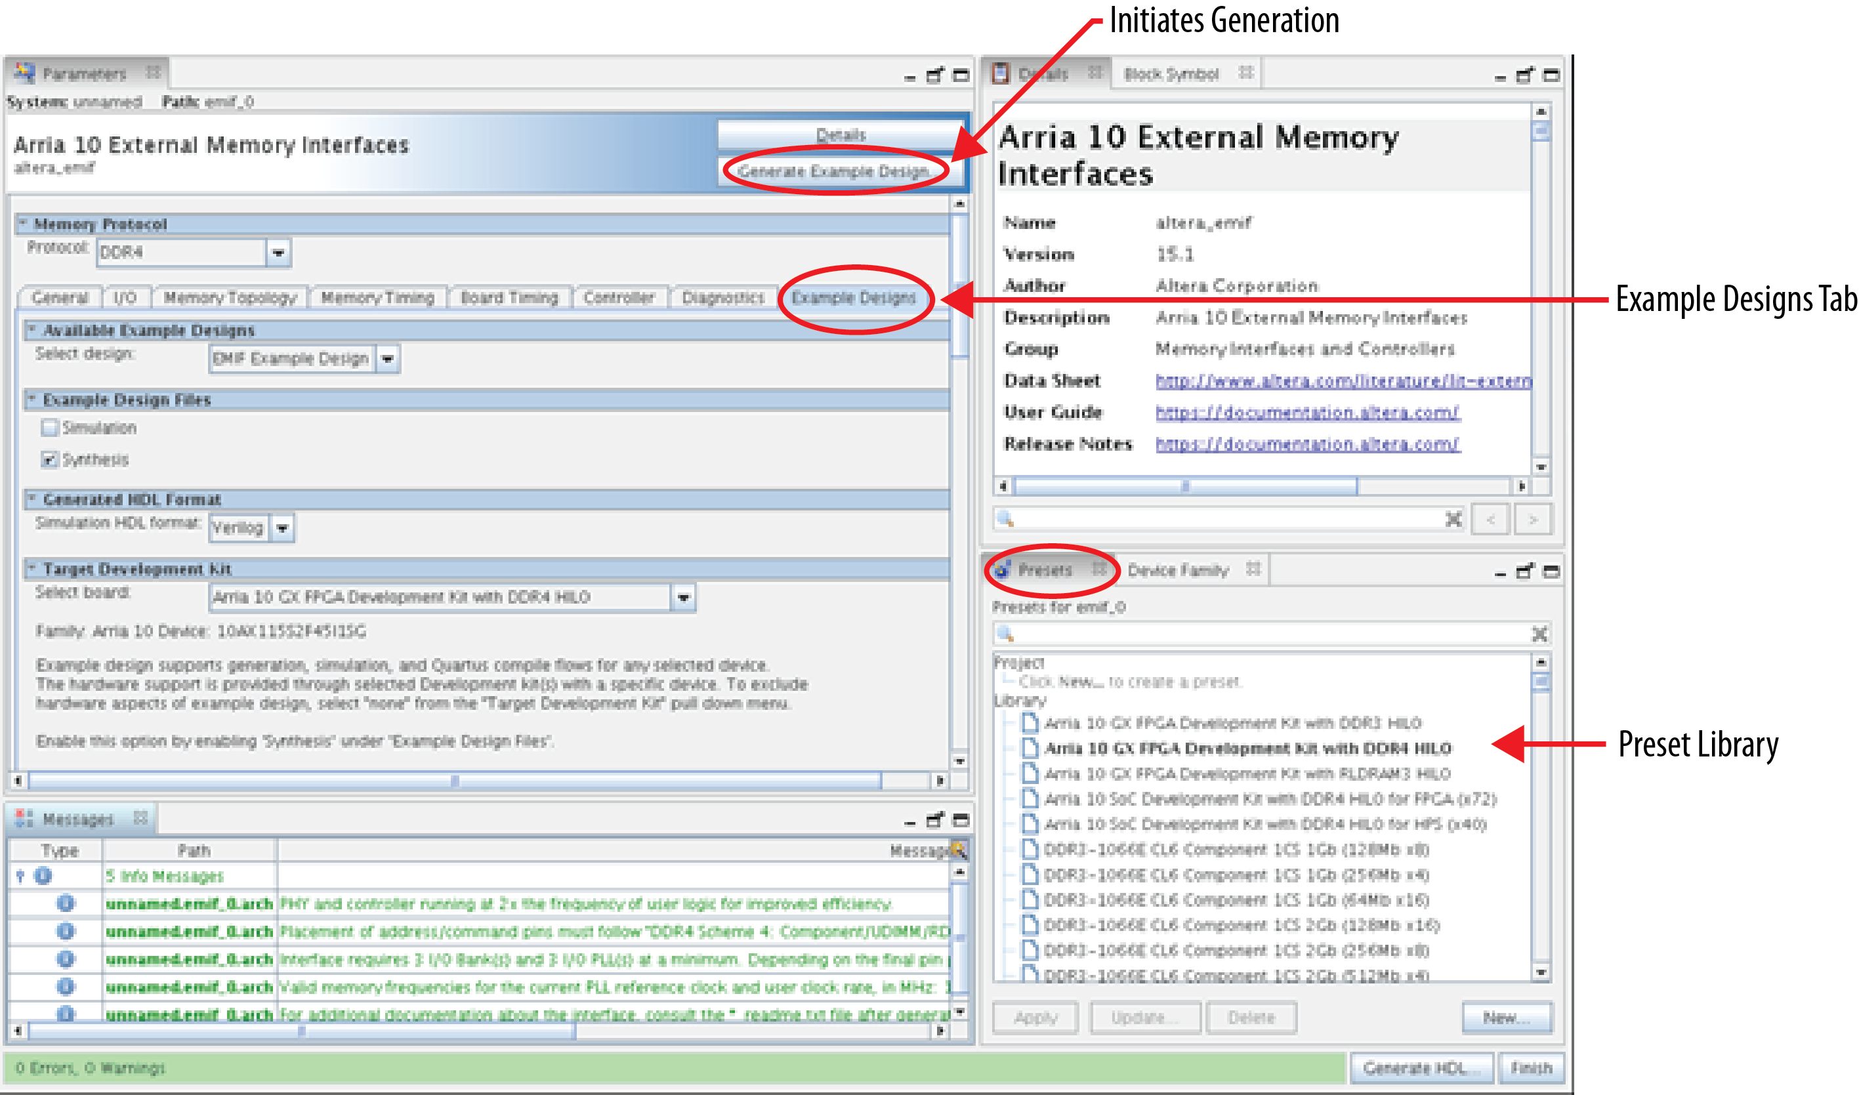The height and width of the screenshot is (1095, 1859).
Task: Click the Details panel search next arrow
Action: tap(1533, 520)
